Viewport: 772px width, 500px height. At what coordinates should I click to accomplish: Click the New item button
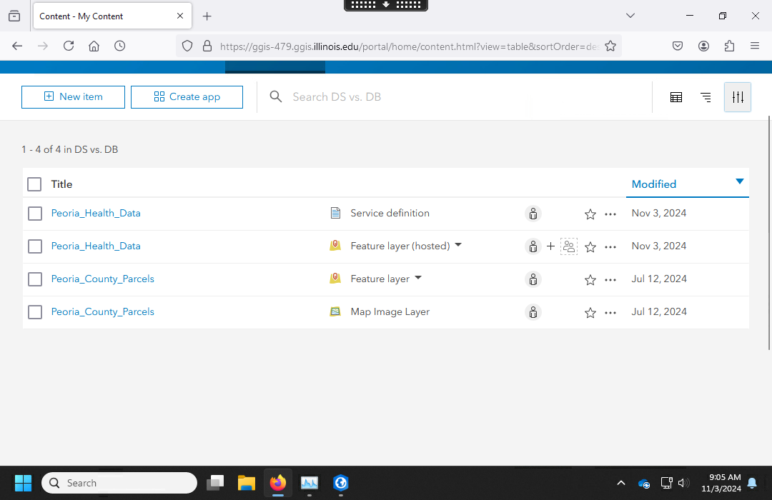(x=73, y=97)
